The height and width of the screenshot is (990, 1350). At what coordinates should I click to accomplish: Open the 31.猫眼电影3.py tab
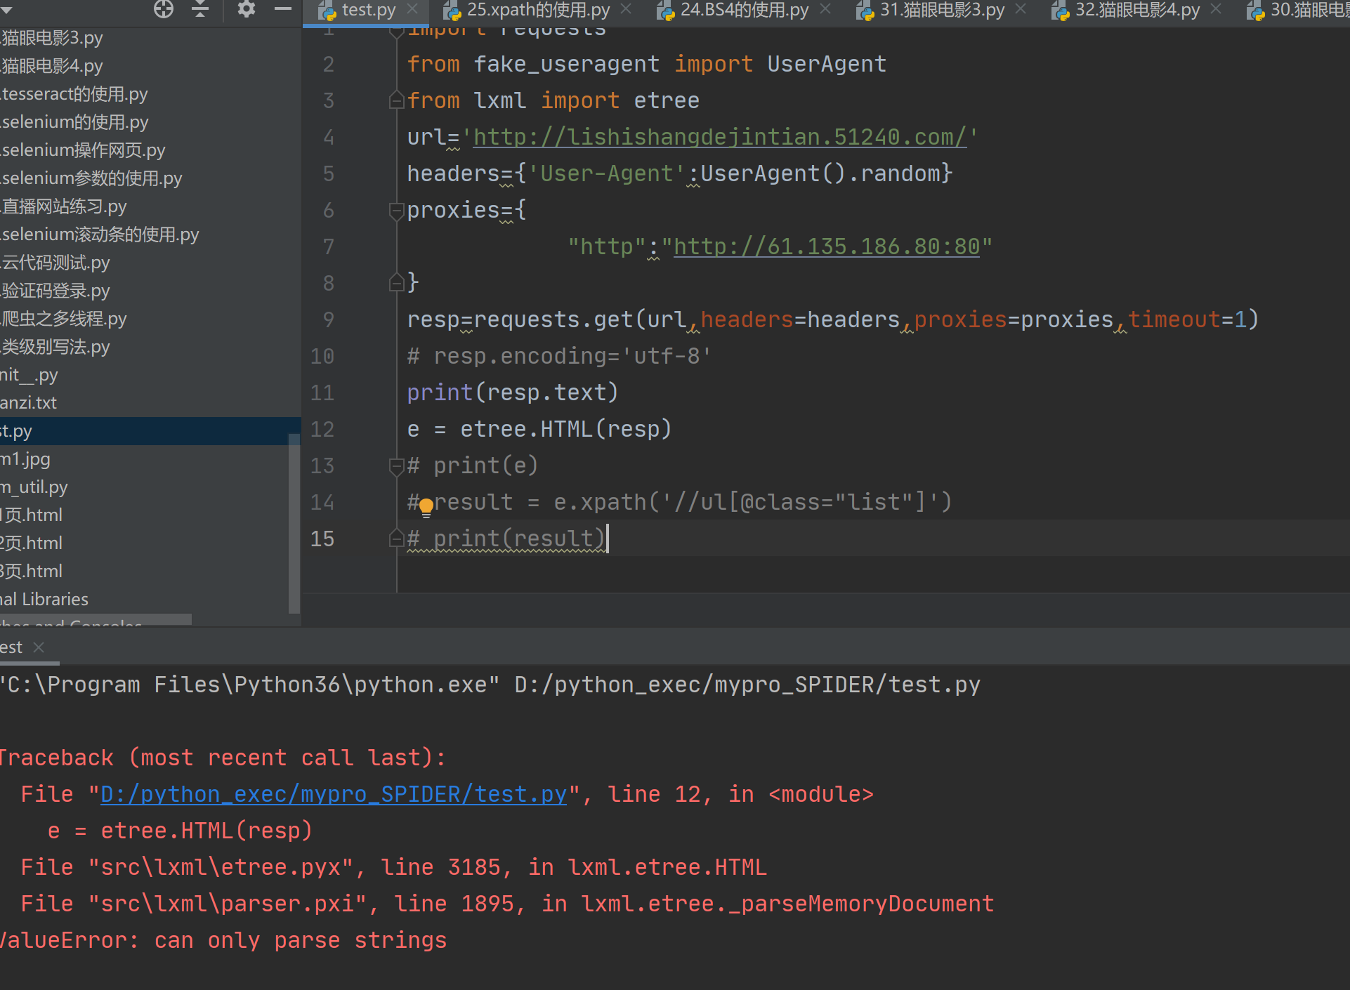coord(942,10)
